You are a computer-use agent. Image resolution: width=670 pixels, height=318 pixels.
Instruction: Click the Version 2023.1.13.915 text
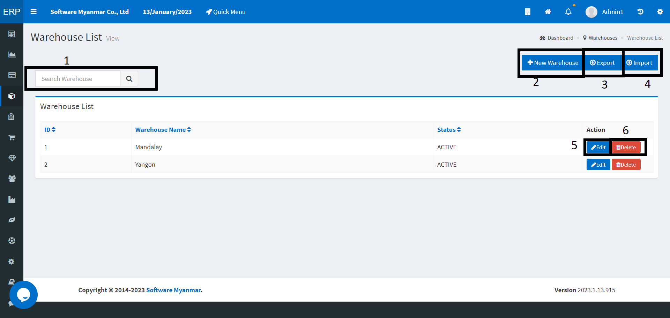[x=585, y=290]
